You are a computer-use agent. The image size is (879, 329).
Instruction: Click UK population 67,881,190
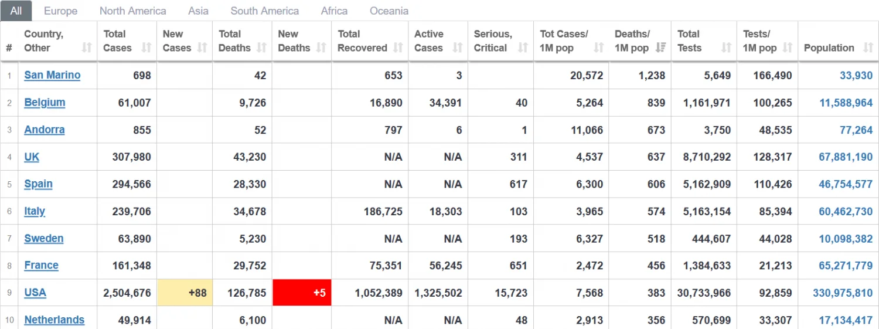(x=846, y=157)
